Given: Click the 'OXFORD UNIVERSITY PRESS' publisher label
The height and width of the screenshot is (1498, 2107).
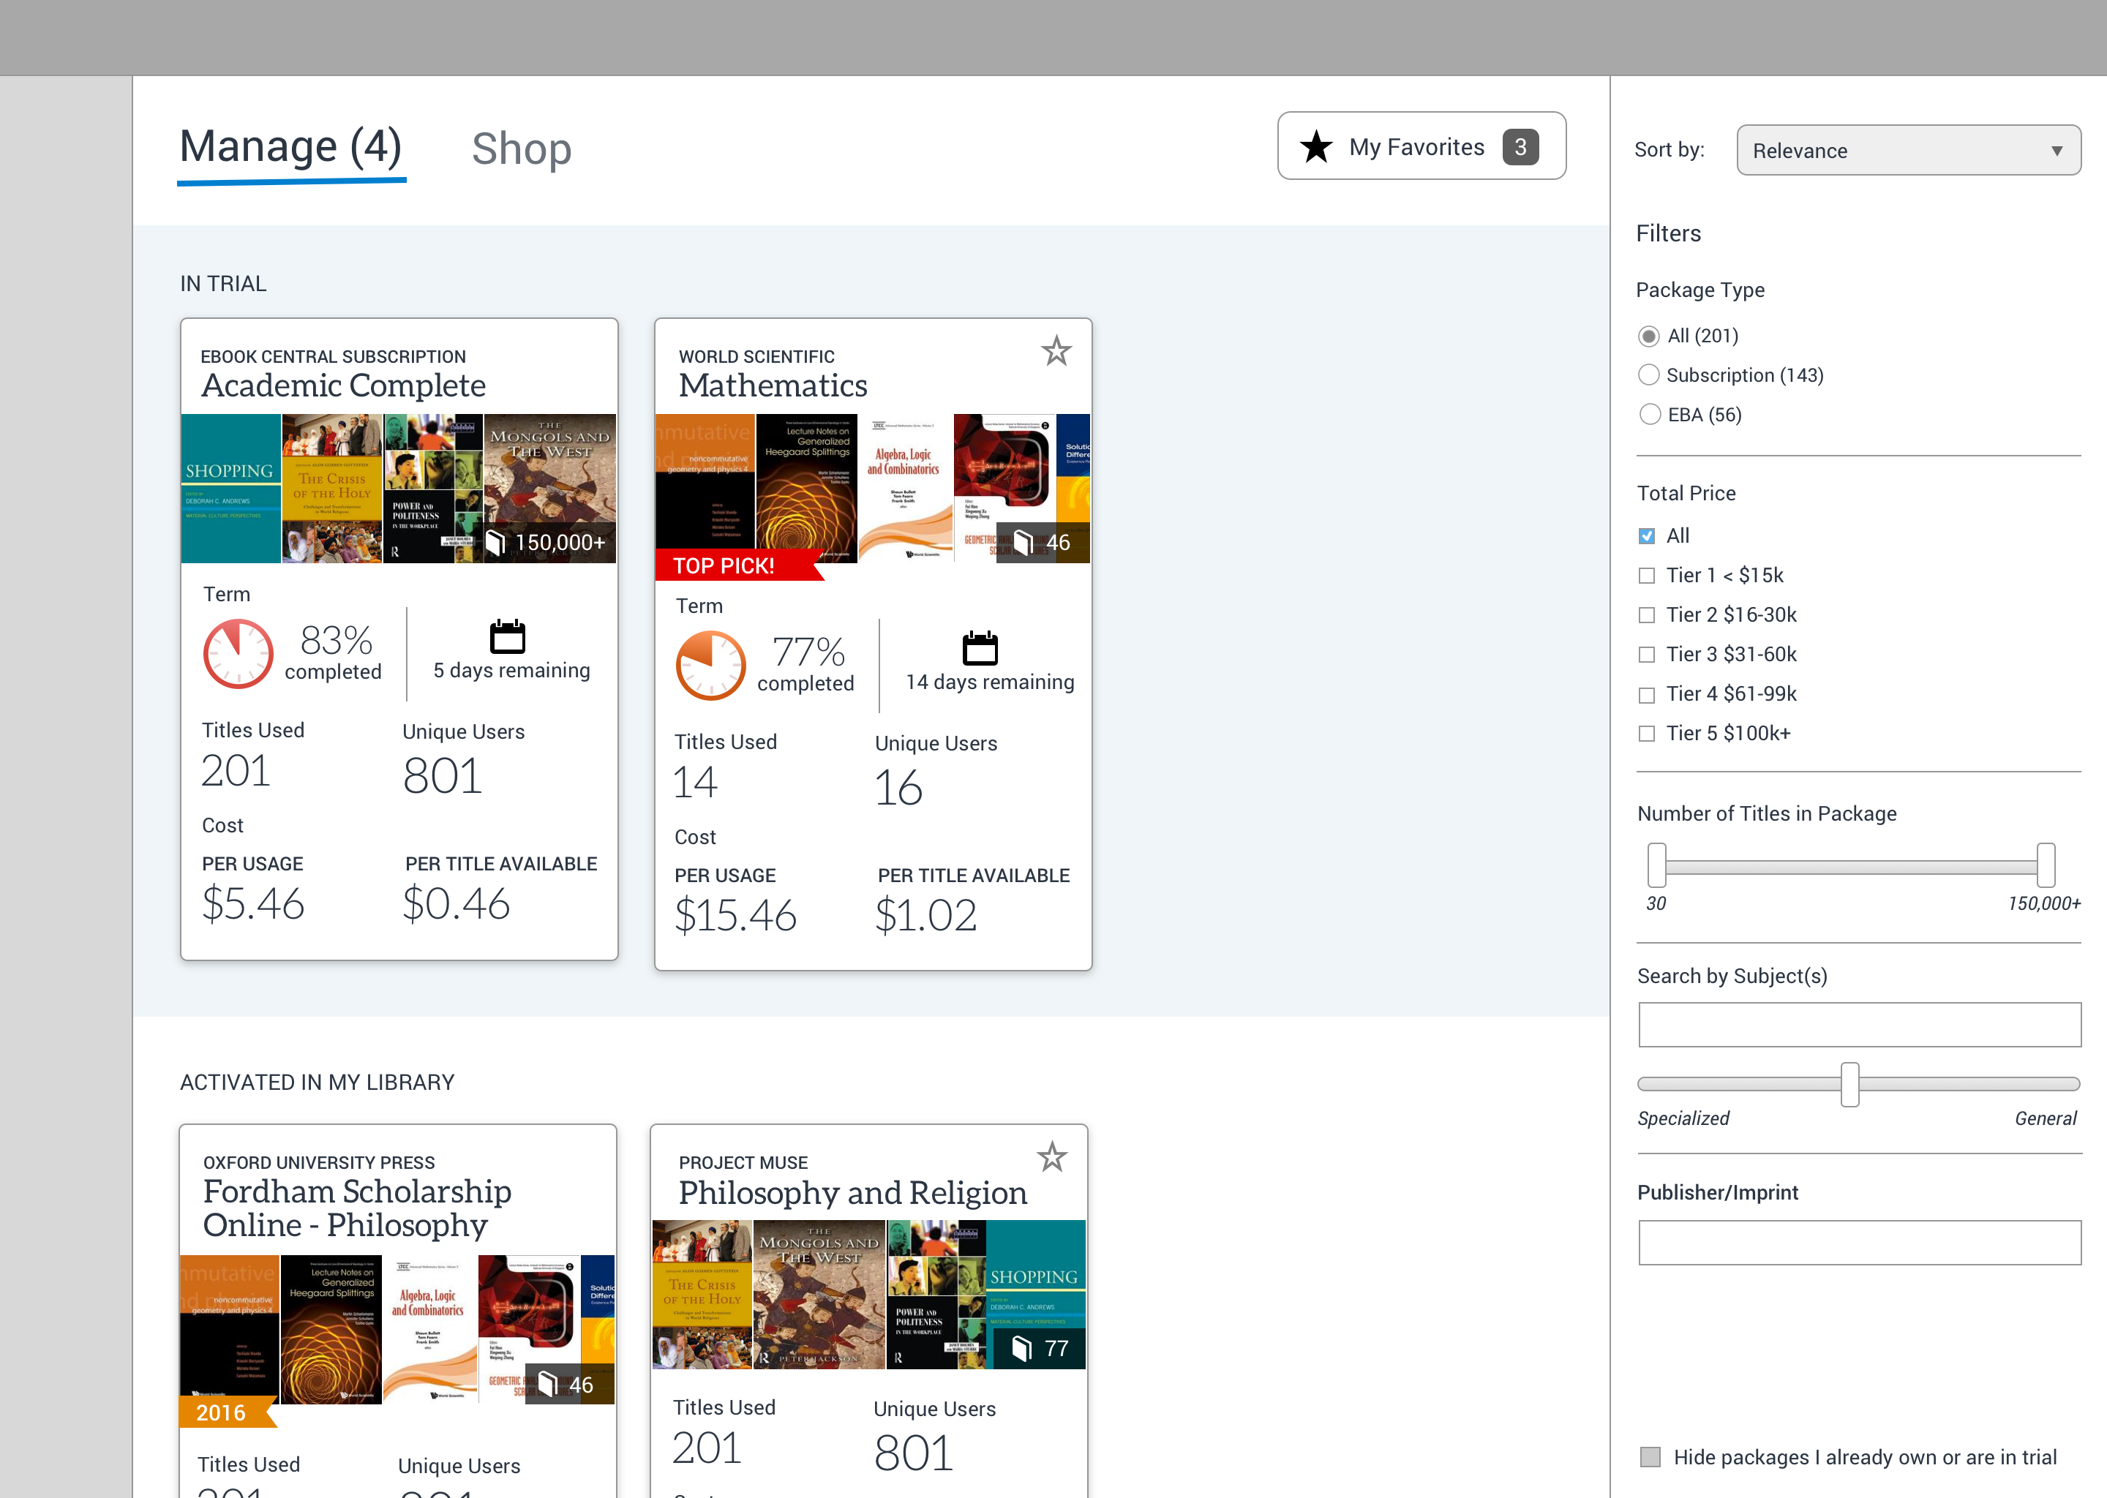Looking at the screenshot, I should [319, 1163].
